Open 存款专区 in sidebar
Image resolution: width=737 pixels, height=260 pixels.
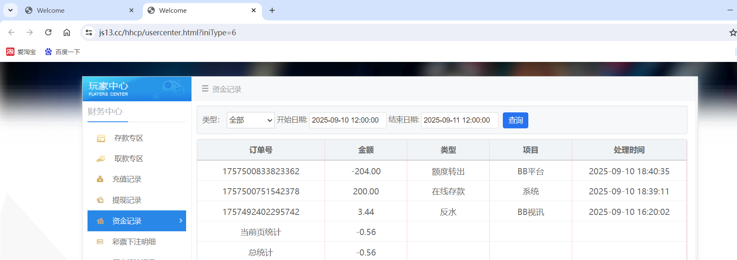pyautogui.click(x=129, y=138)
